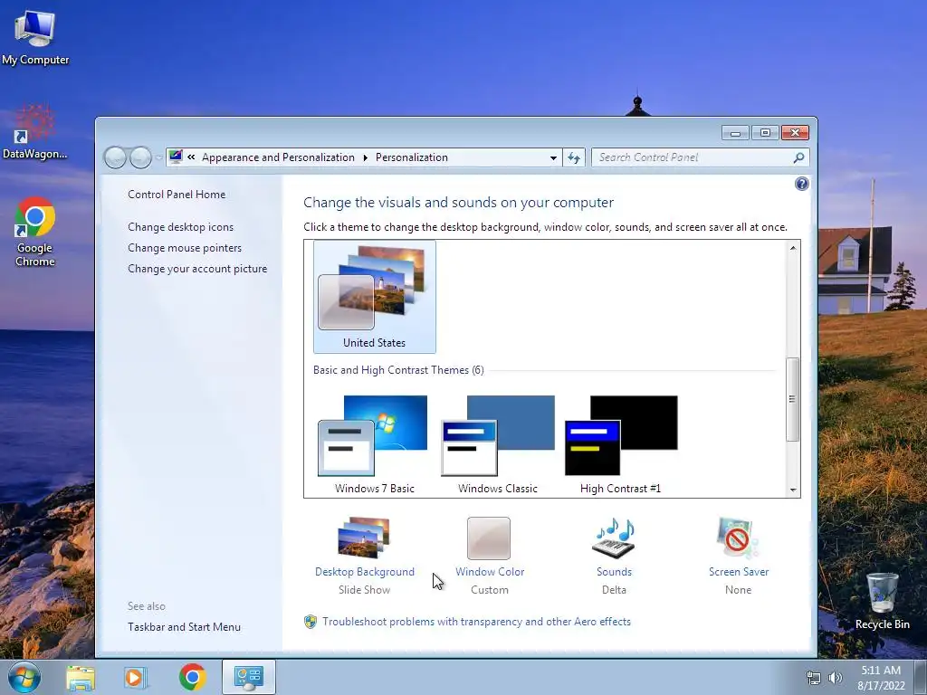Click the network tray icon
This screenshot has width=927, height=695.
tap(814, 678)
